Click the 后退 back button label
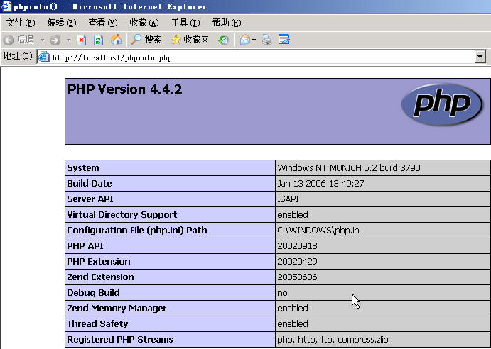This screenshot has width=491, height=349. pyautogui.click(x=26, y=40)
